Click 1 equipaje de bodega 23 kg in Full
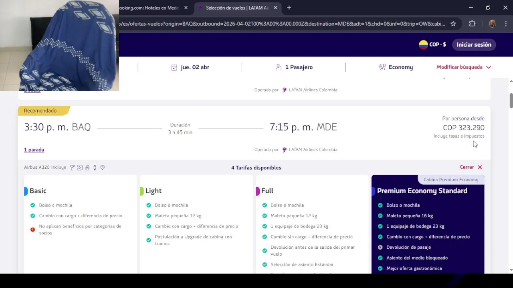 click(299, 226)
